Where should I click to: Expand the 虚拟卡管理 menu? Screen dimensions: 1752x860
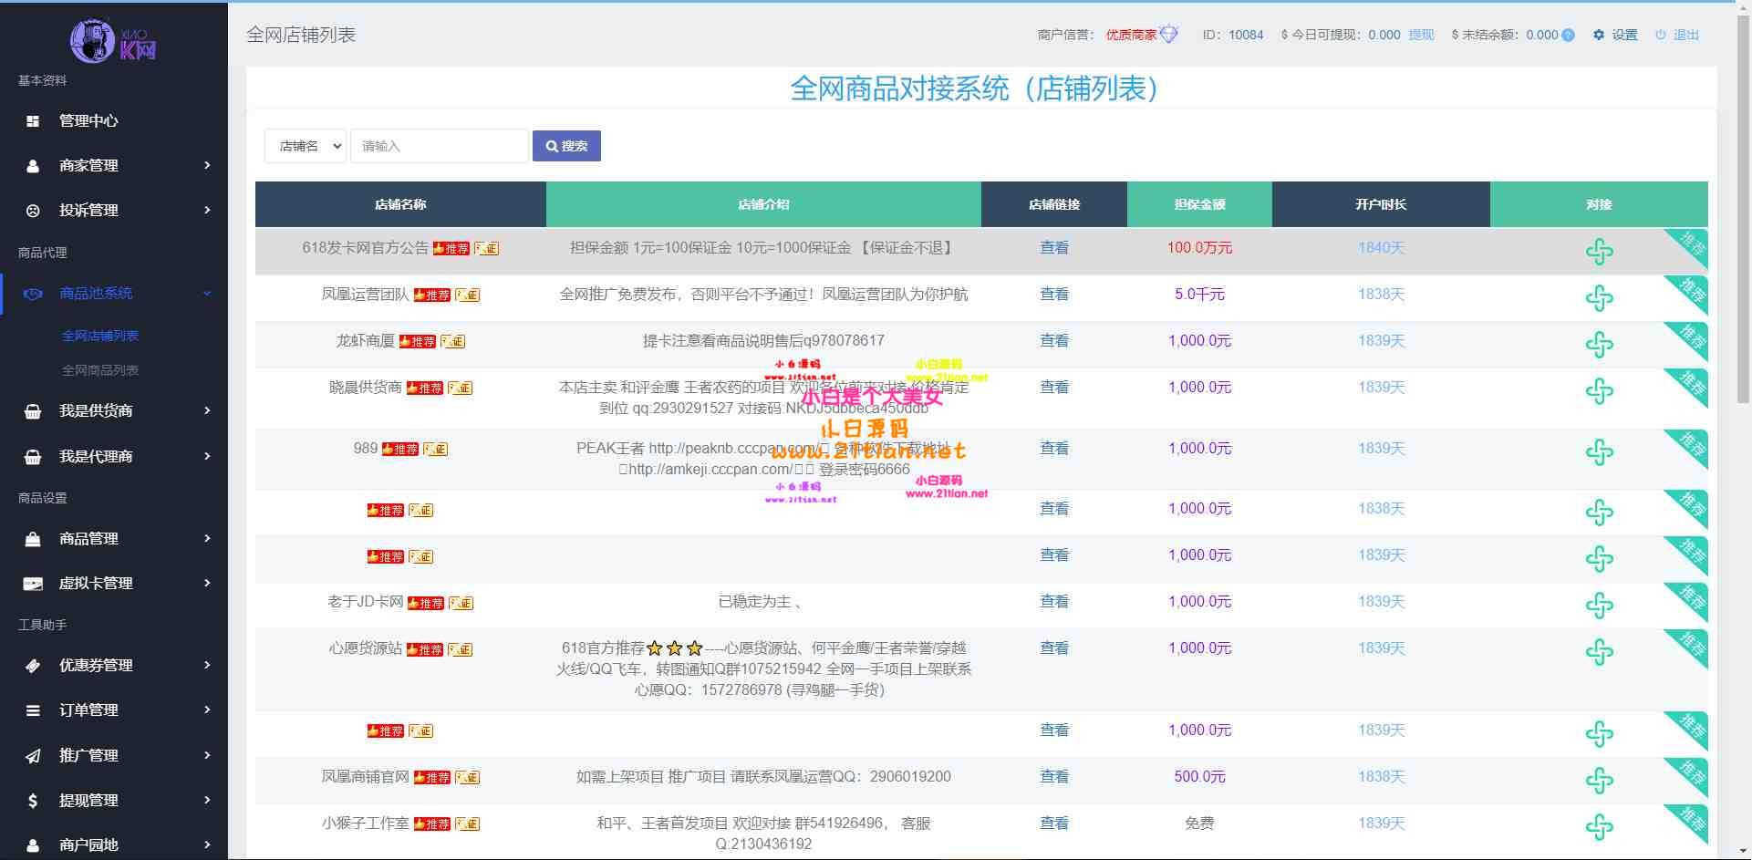pos(114,583)
